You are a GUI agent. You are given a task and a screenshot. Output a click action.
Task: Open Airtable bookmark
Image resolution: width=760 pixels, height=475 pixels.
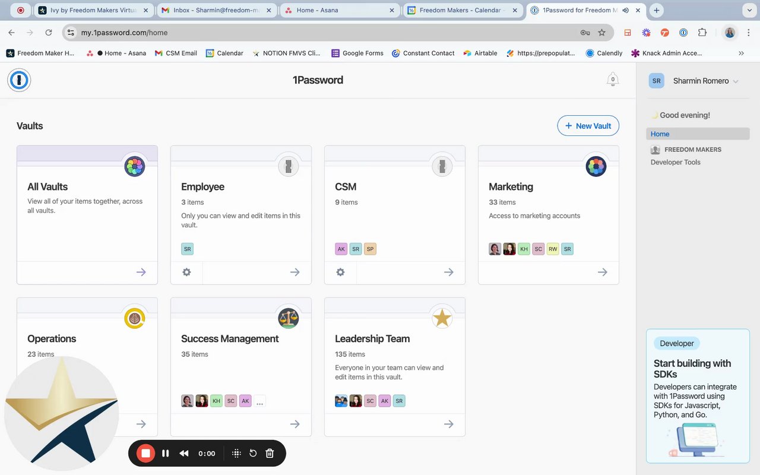[480, 53]
